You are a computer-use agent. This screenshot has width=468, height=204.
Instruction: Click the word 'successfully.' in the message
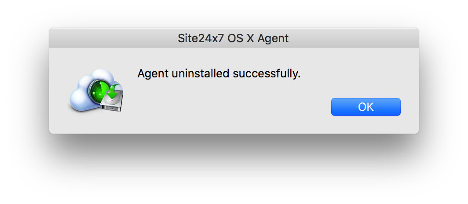coord(267,73)
